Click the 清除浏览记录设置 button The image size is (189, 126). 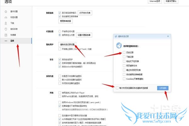click(x=67, y=44)
